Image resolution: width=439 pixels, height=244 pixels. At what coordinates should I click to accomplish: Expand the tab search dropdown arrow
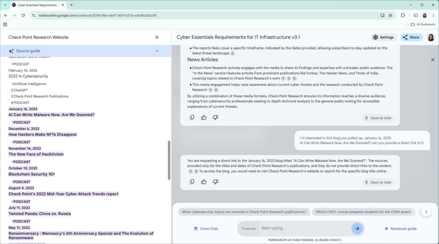point(5,5)
